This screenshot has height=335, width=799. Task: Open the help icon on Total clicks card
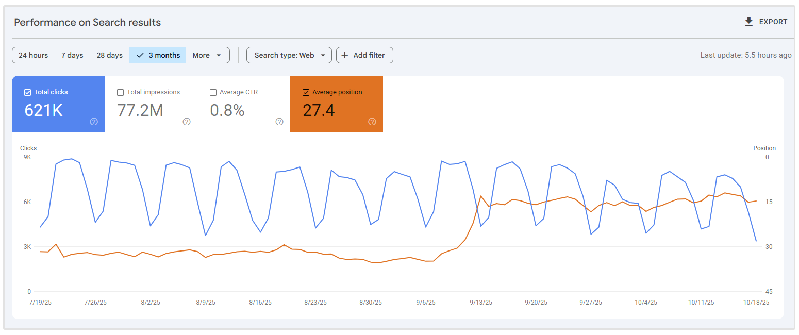94,122
